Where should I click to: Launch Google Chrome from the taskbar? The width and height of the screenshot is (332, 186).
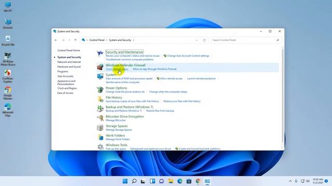click(198, 181)
